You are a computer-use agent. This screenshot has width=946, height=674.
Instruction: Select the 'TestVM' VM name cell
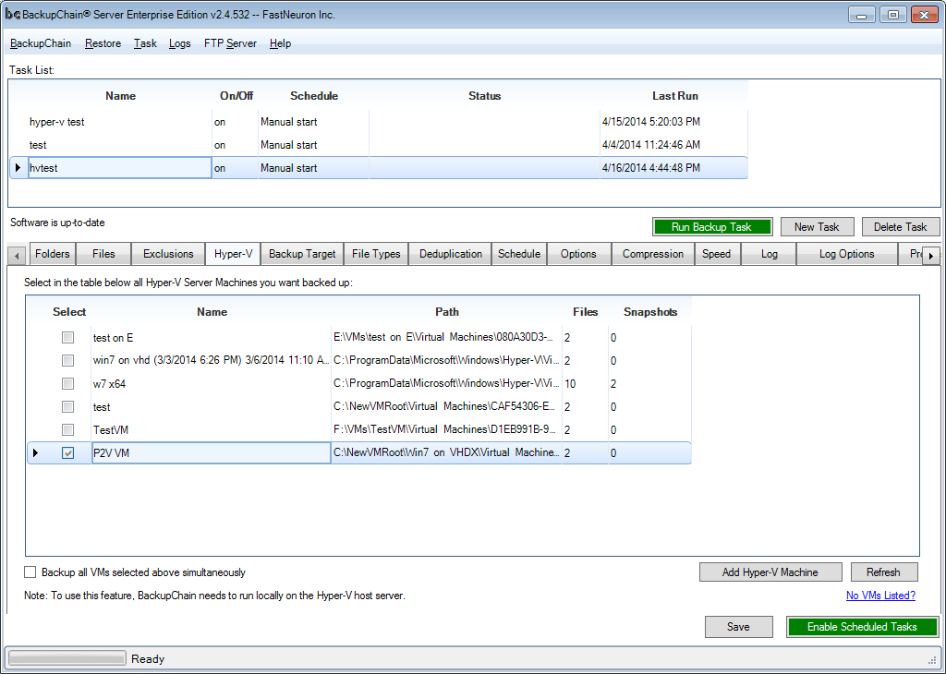(x=212, y=430)
